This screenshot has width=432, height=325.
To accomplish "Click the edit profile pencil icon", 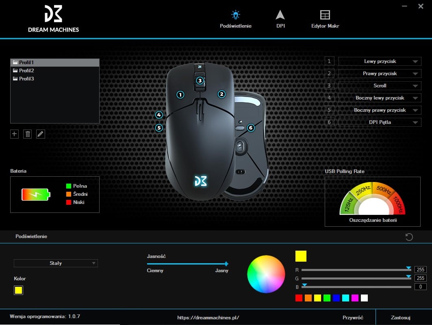I will tap(40, 134).
